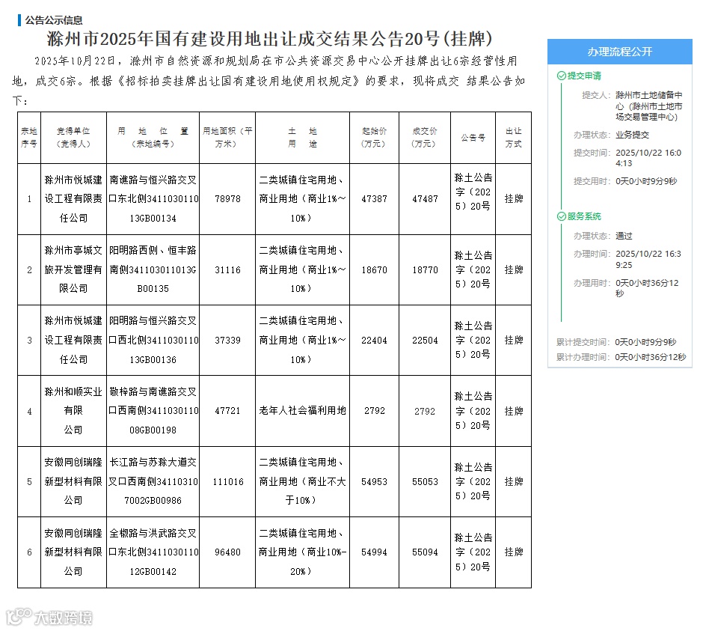The image size is (706, 631).
Task: Click location cell ending 08GB00198
Action: (153, 411)
